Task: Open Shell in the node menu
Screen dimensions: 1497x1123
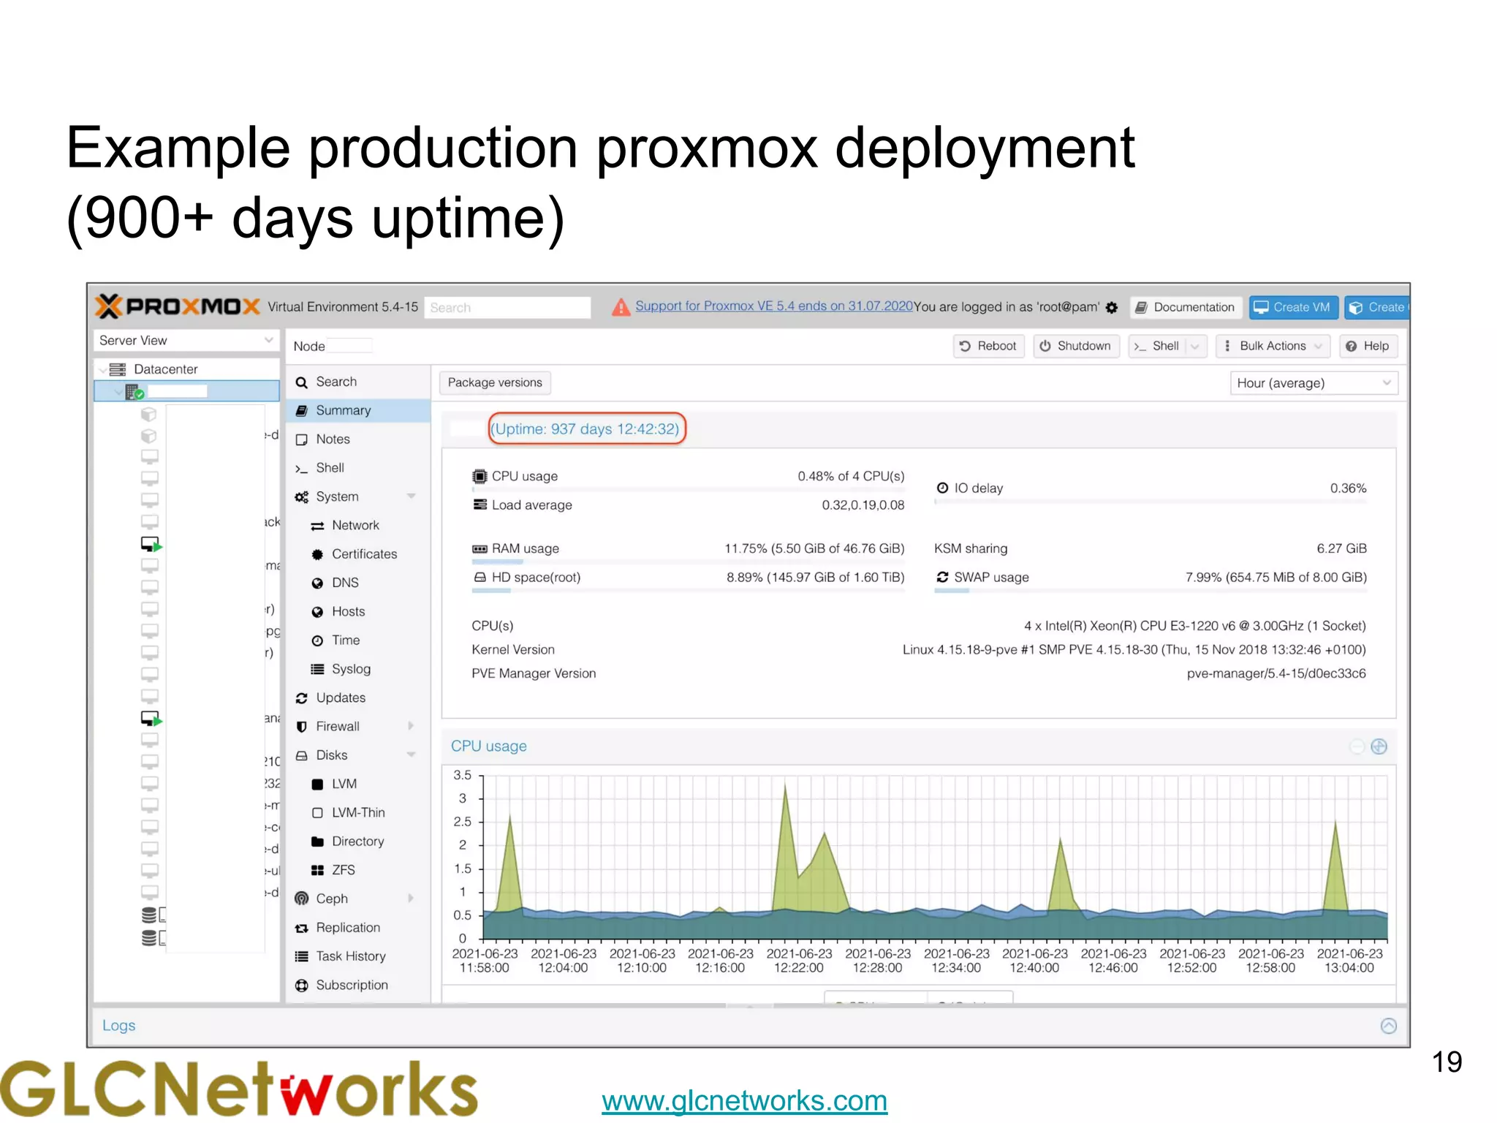Action: pyautogui.click(x=358, y=468)
